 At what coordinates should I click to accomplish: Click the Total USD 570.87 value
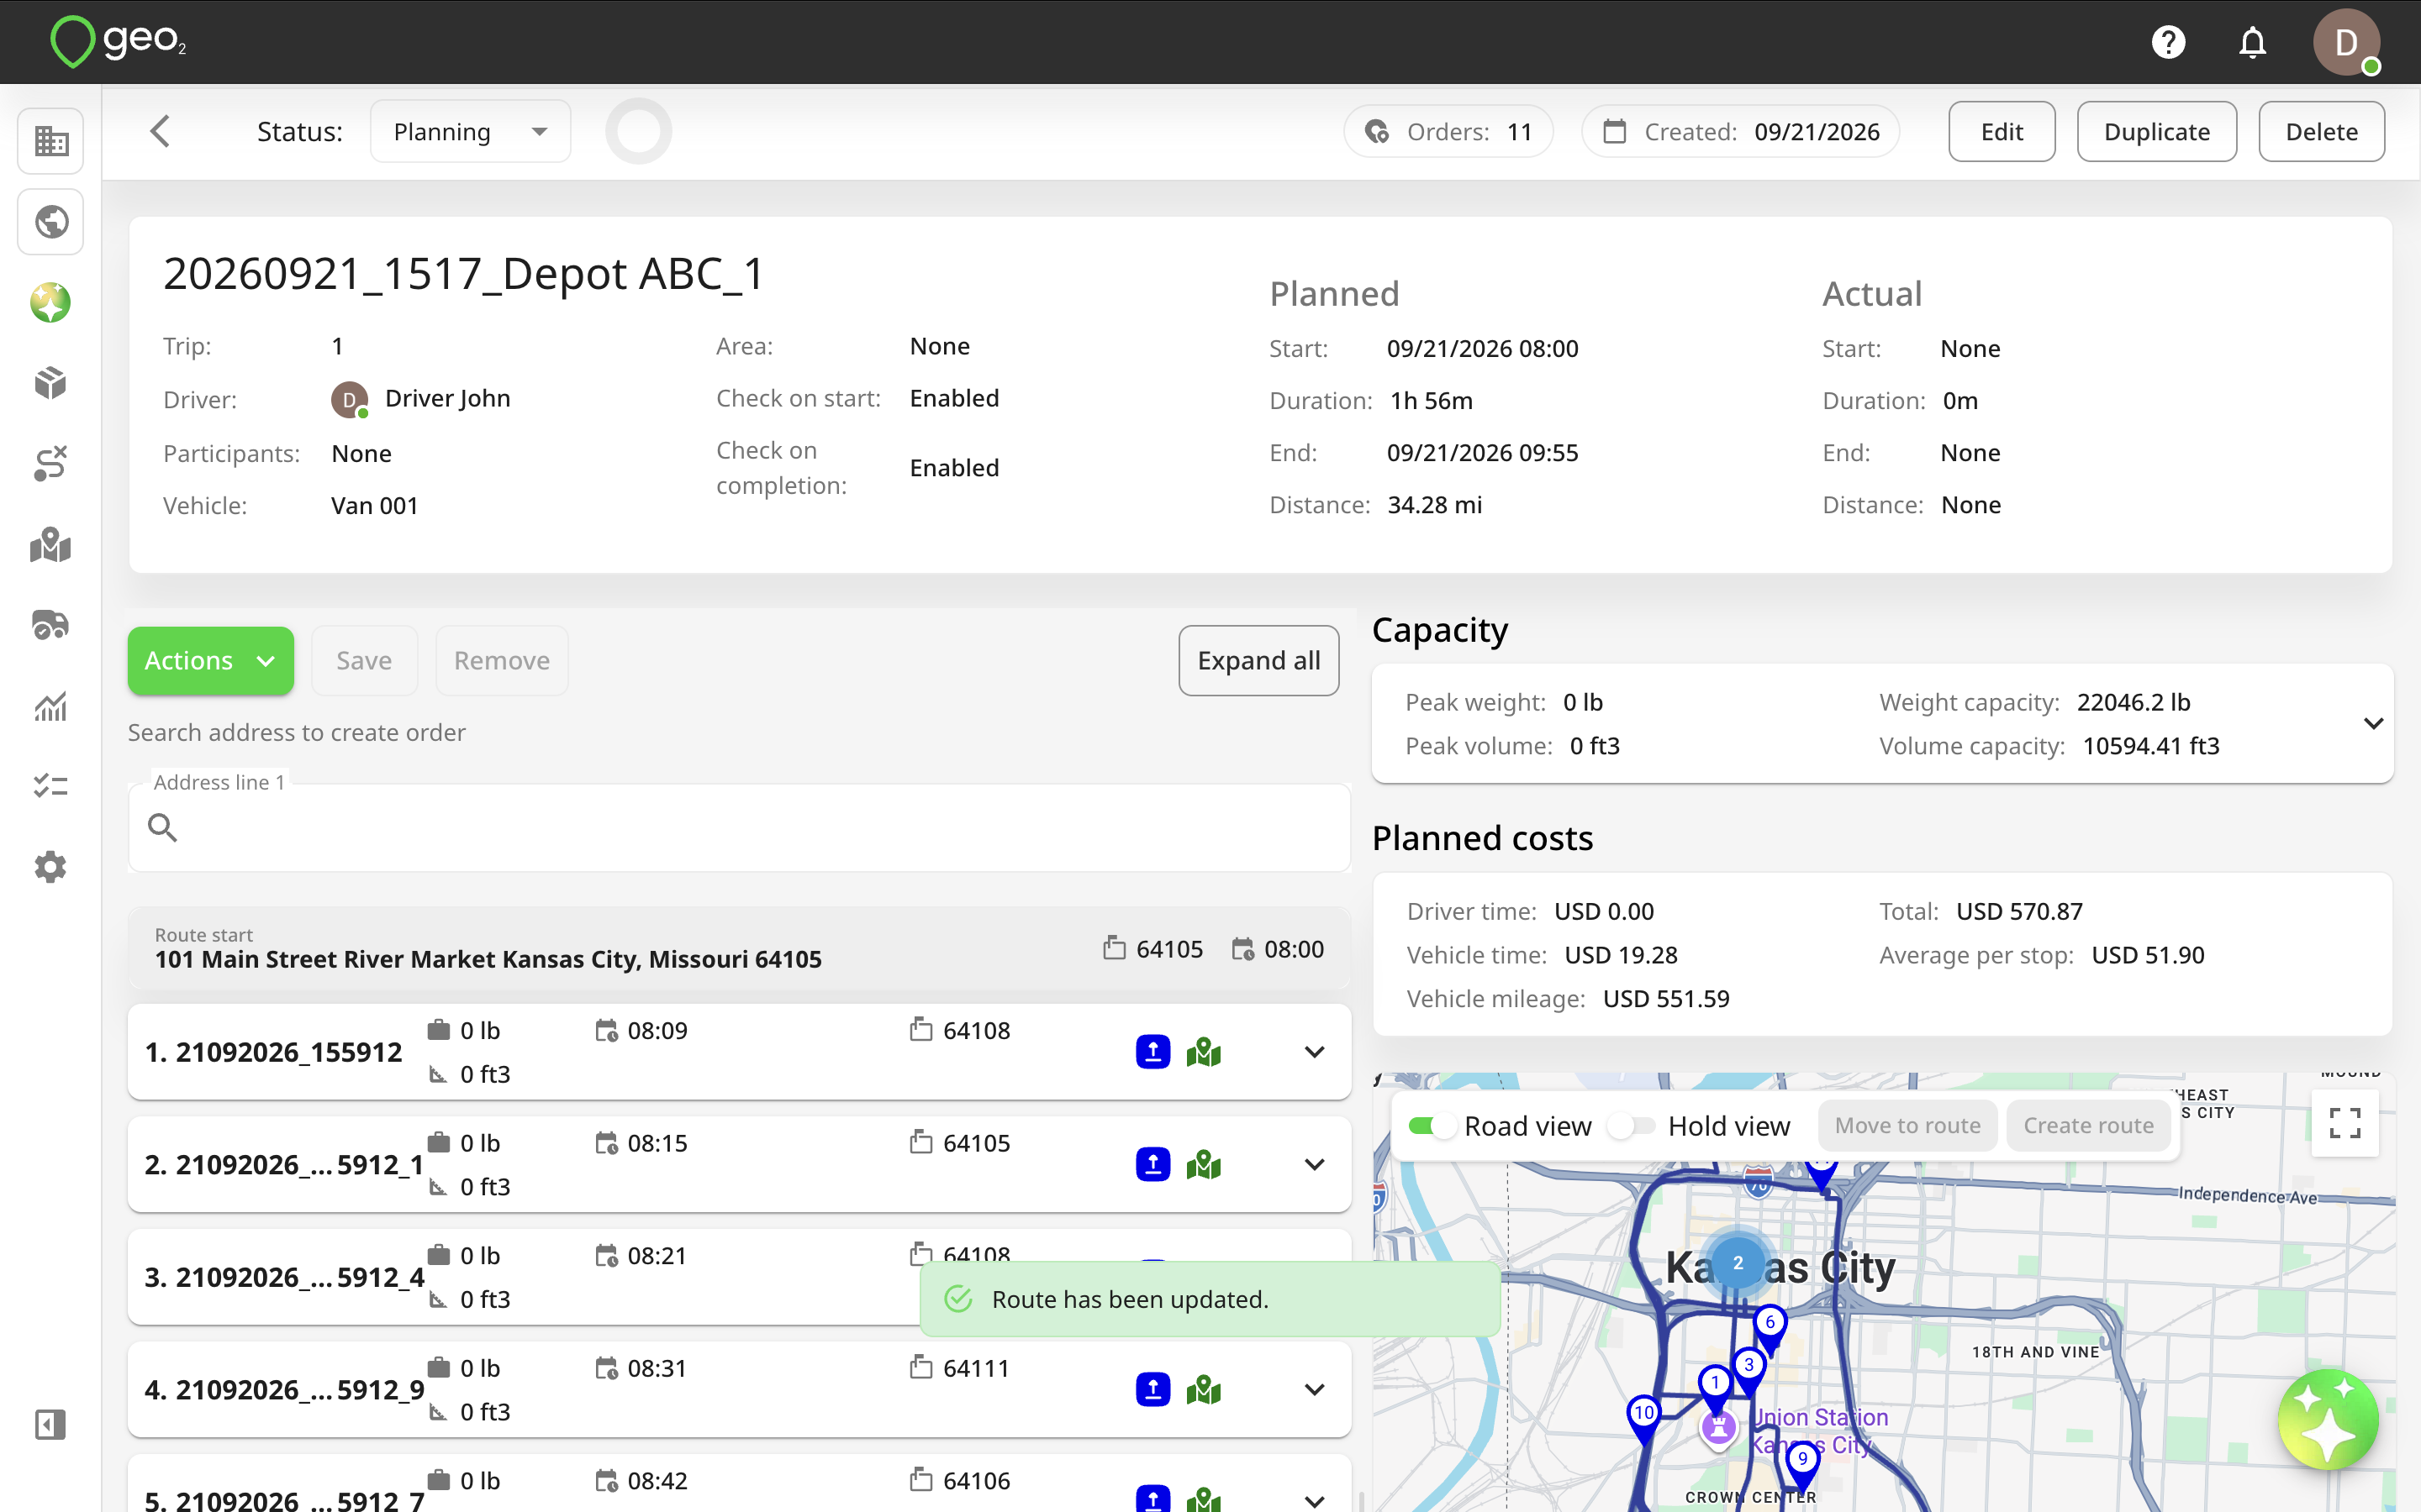click(2020, 912)
